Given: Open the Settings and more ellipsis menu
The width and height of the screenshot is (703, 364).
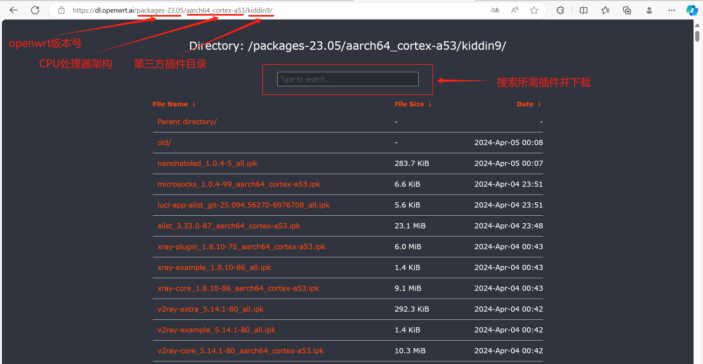Looking at the screenshot, I should [x=672, y=10].
